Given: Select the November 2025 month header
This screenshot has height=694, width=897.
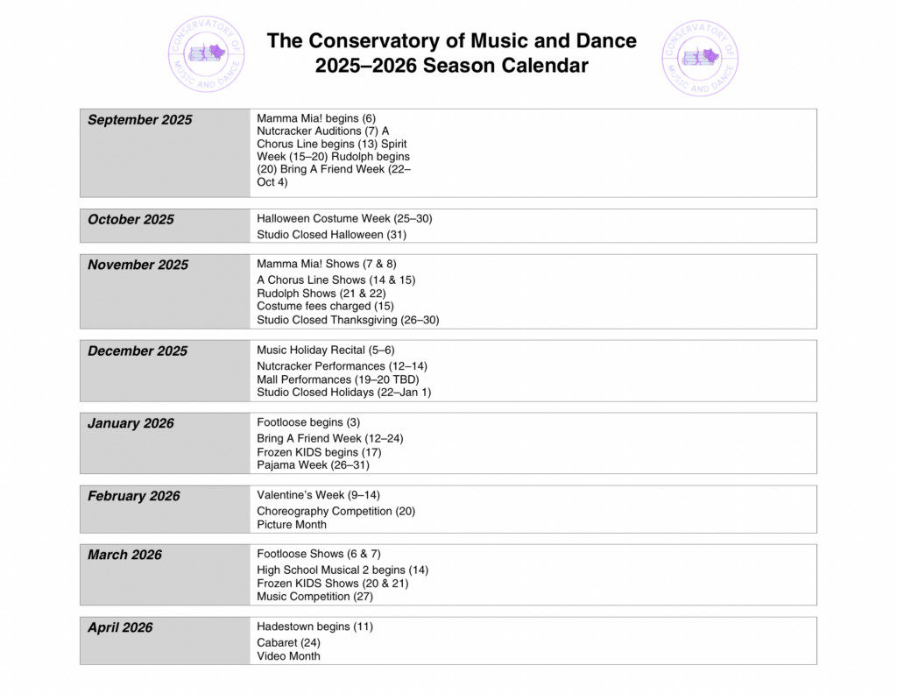Looking at the screenshot, I should (138, 265).
